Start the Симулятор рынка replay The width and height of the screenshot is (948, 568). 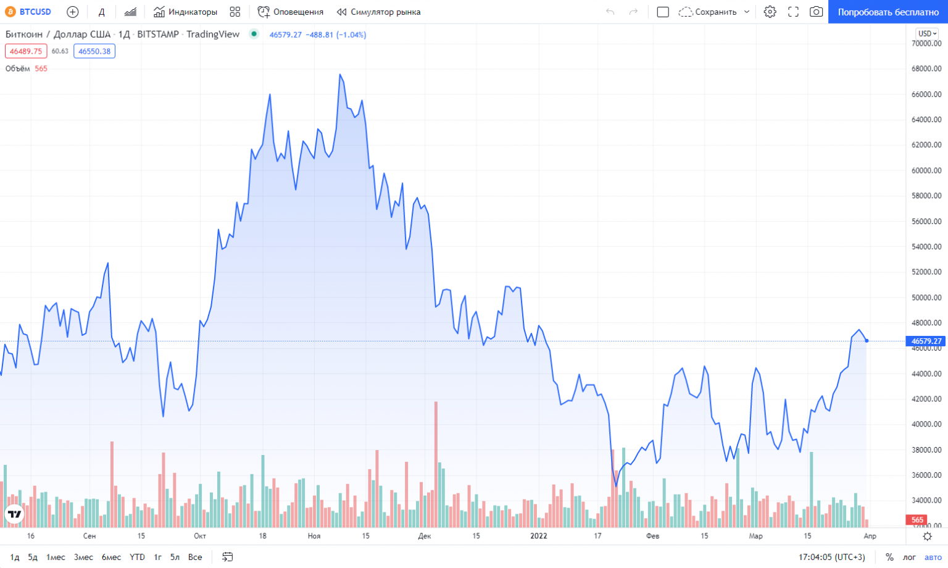click(x=379, y=12)
